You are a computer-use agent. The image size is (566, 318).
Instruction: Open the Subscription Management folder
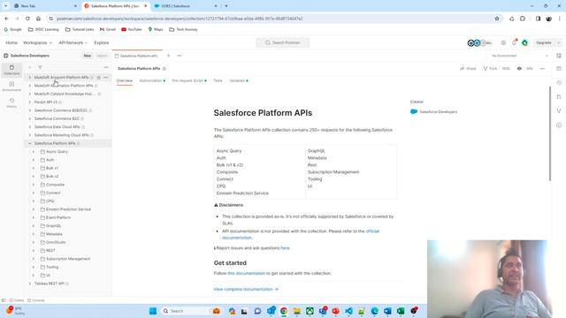[68, 259]
